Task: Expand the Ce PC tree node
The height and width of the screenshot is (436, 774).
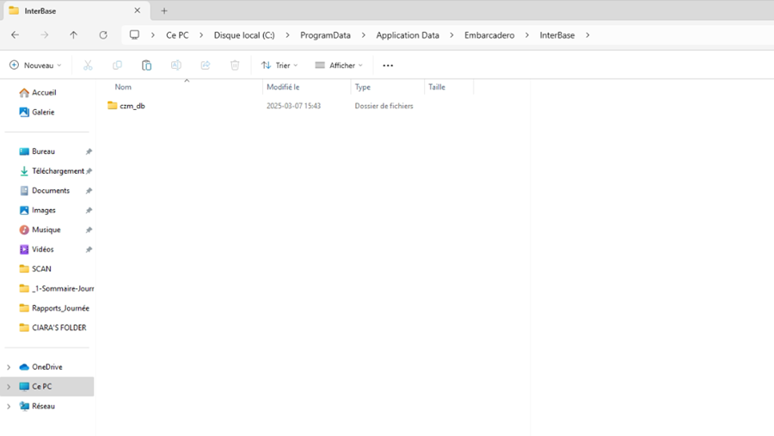Action: click(9, 387)
